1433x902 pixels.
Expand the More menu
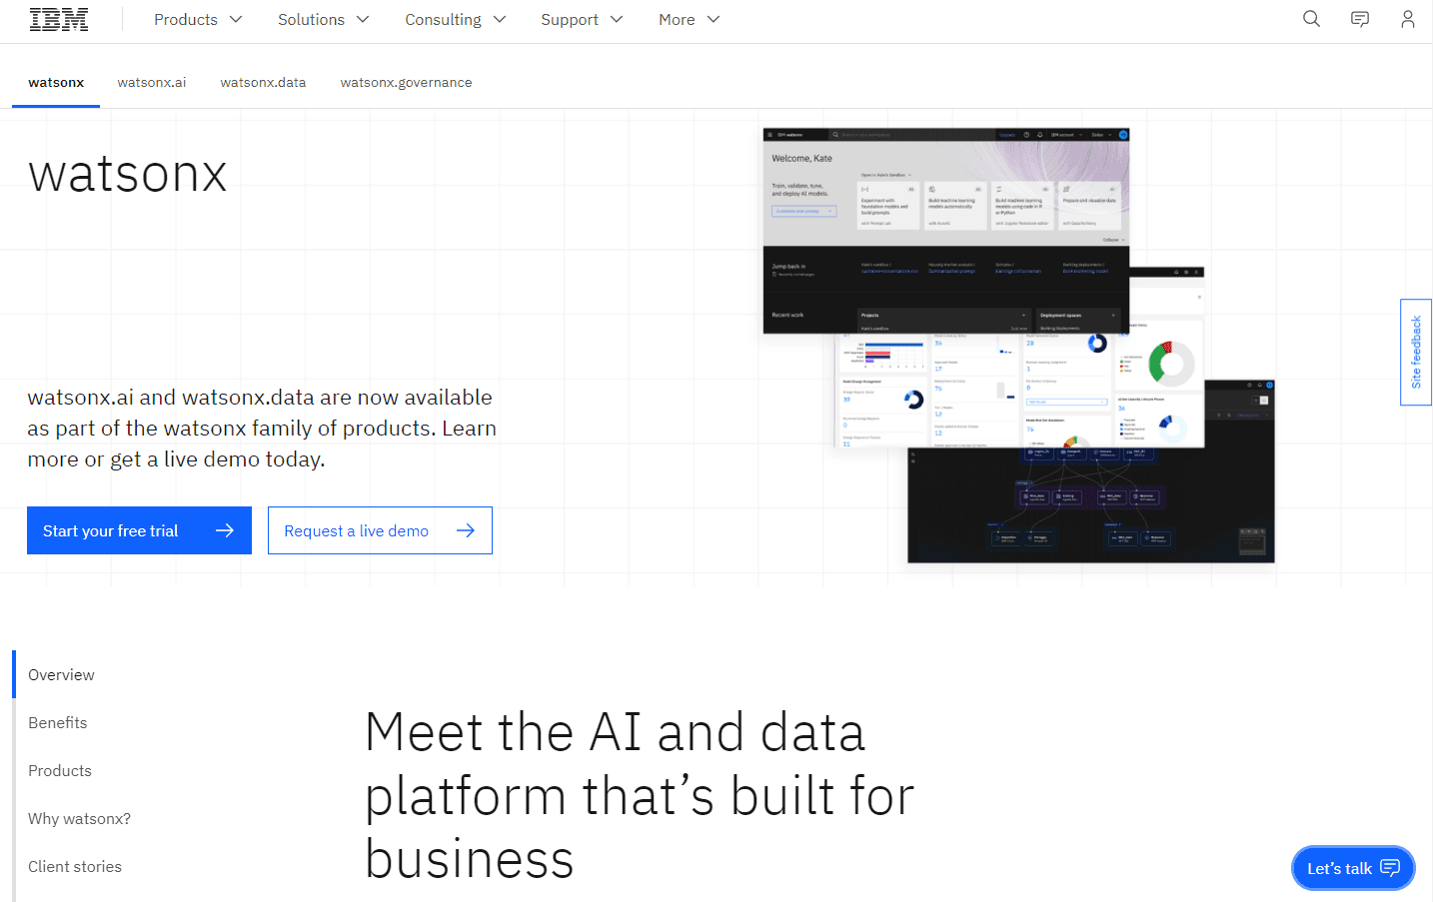click(689, 20)
